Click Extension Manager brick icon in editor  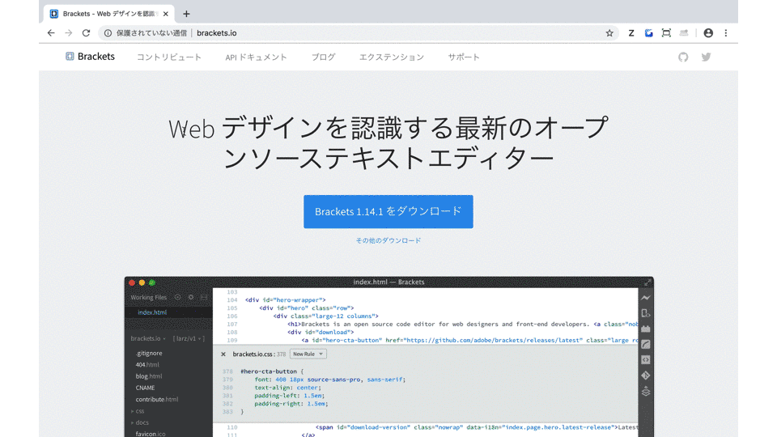(x=646, y=329)
